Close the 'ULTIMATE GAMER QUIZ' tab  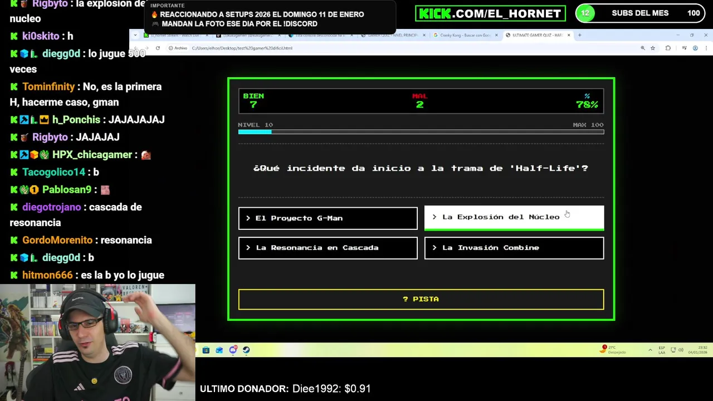(x=569, y=35)
